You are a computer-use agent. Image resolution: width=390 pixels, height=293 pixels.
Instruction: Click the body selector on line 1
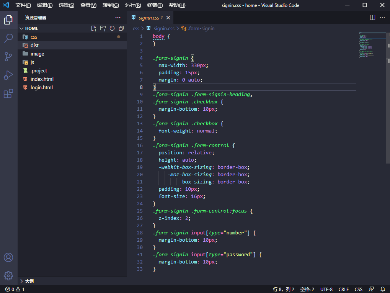(158, 36)
